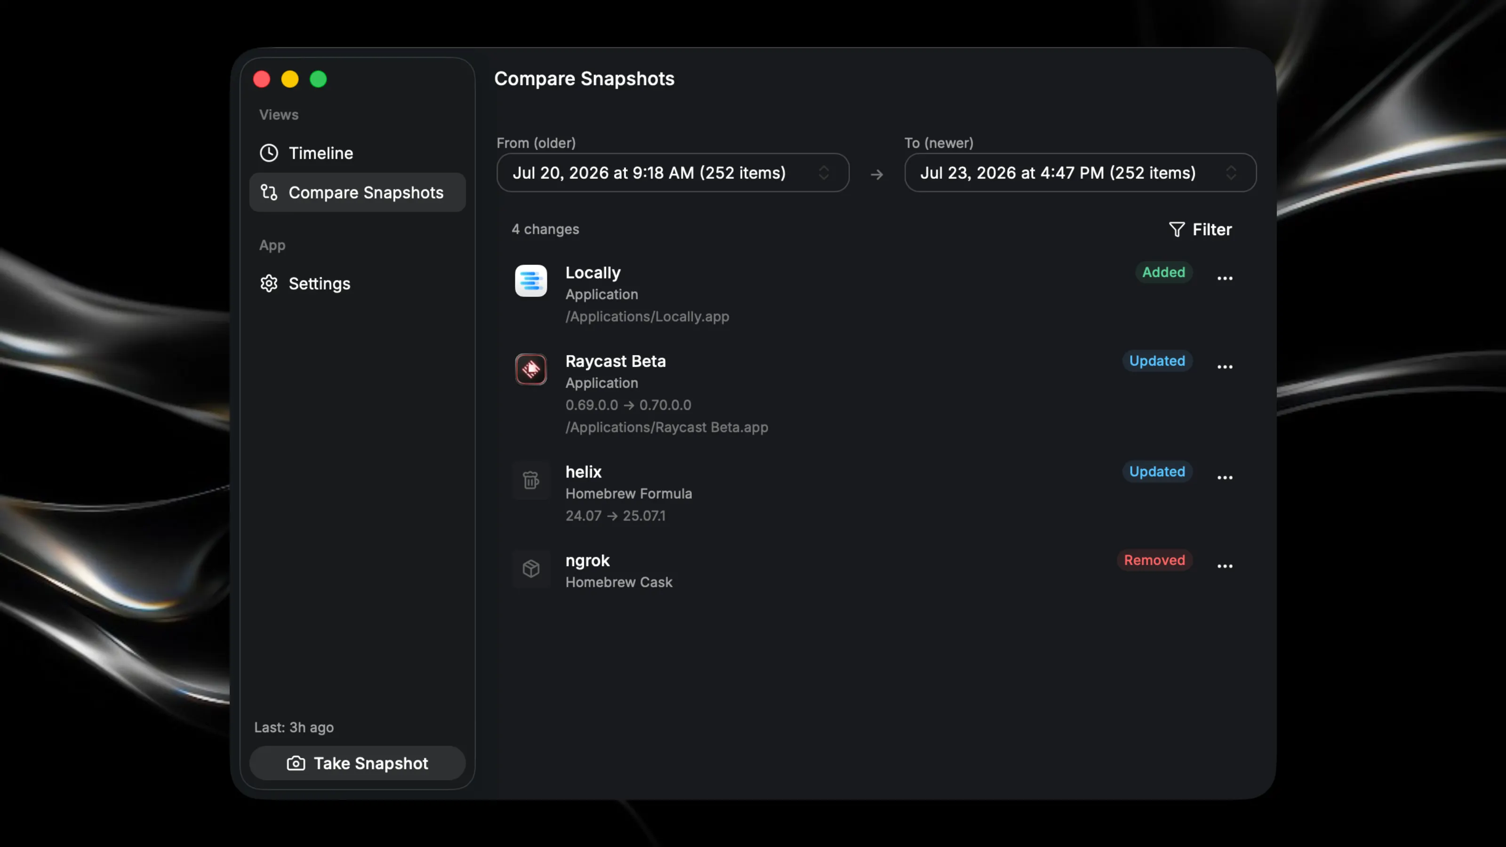The image size is (1506, 847).
Task: Minimize the window with the yellow button
Action: (290, 79)
